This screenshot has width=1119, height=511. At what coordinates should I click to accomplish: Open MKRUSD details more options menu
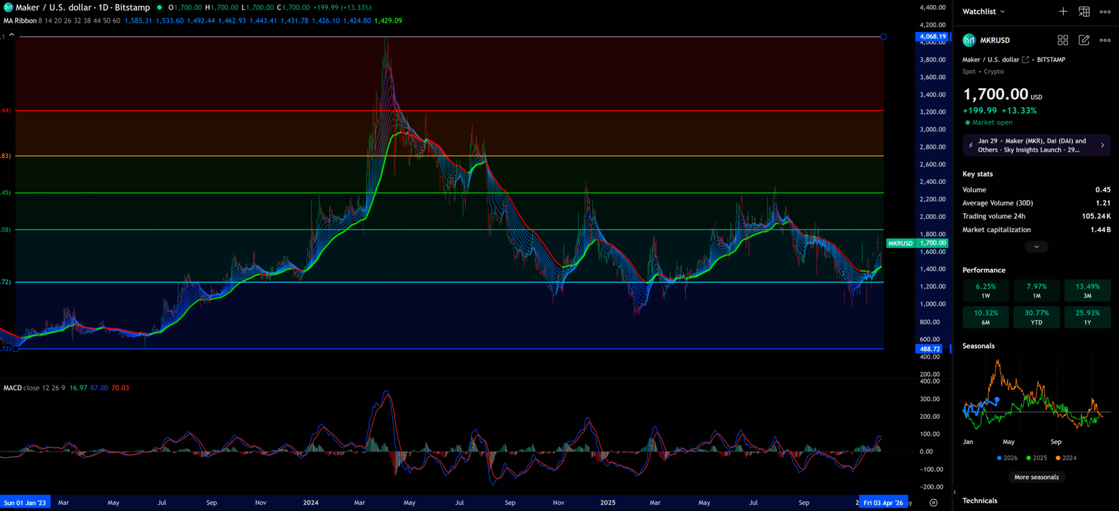point(1105,41)
